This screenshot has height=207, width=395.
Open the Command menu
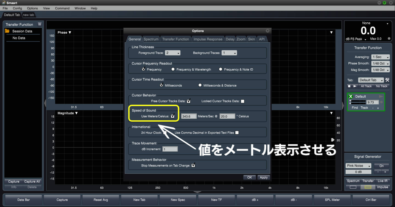click(62, 8)
